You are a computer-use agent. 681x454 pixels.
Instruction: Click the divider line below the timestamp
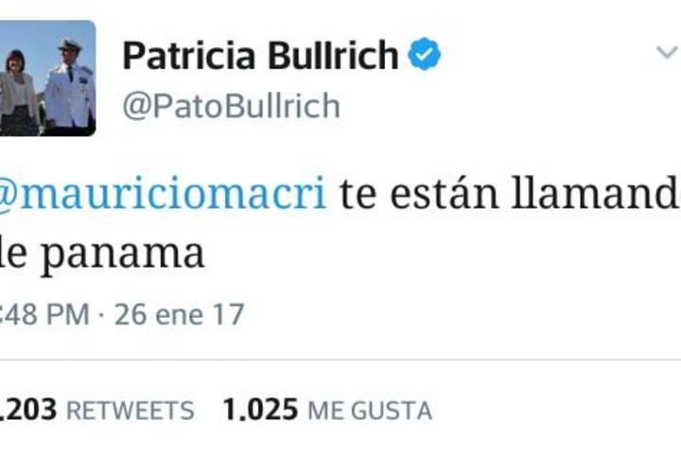point(340,359)
